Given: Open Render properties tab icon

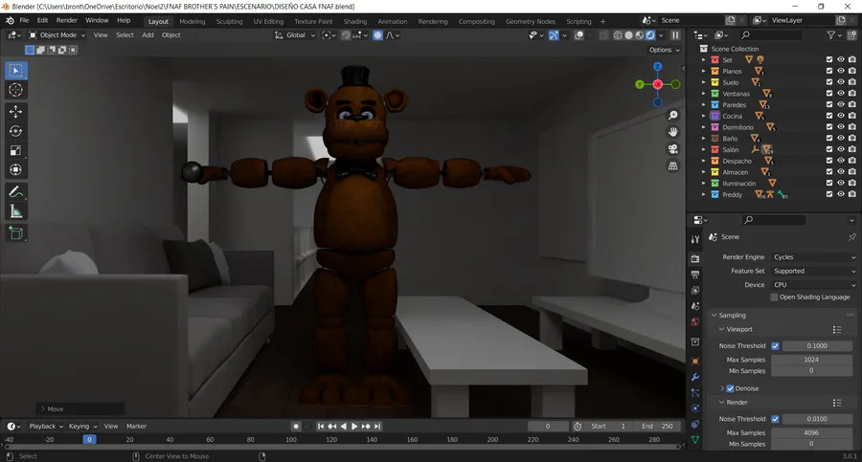Looking at the screenshot, I should (x=695, y=258).
